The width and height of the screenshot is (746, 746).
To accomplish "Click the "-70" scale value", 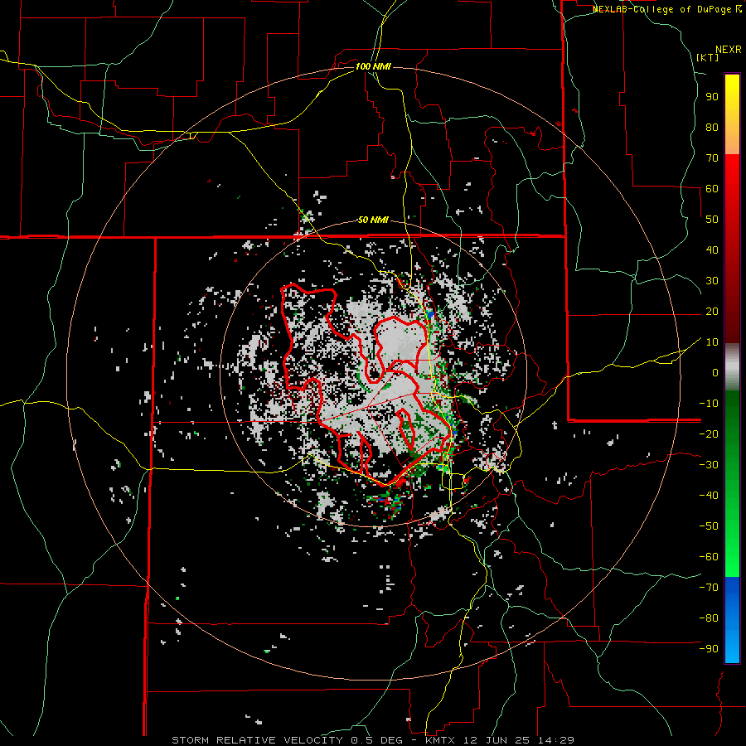I will click(x=709, y=588).
